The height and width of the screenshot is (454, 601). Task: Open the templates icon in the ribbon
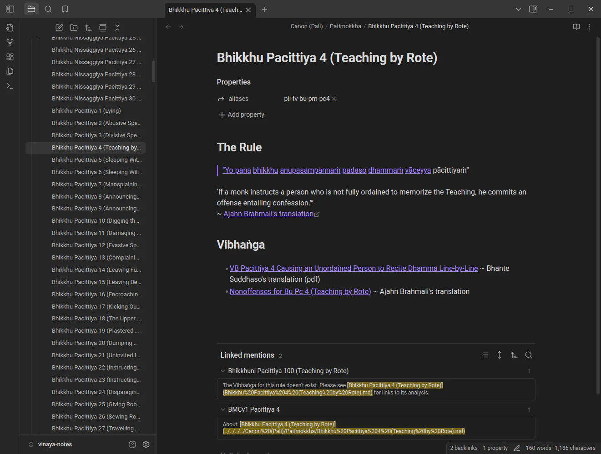pos(10,71)
